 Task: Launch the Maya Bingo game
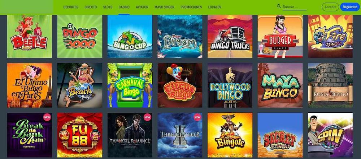click(x=280, y=85)
